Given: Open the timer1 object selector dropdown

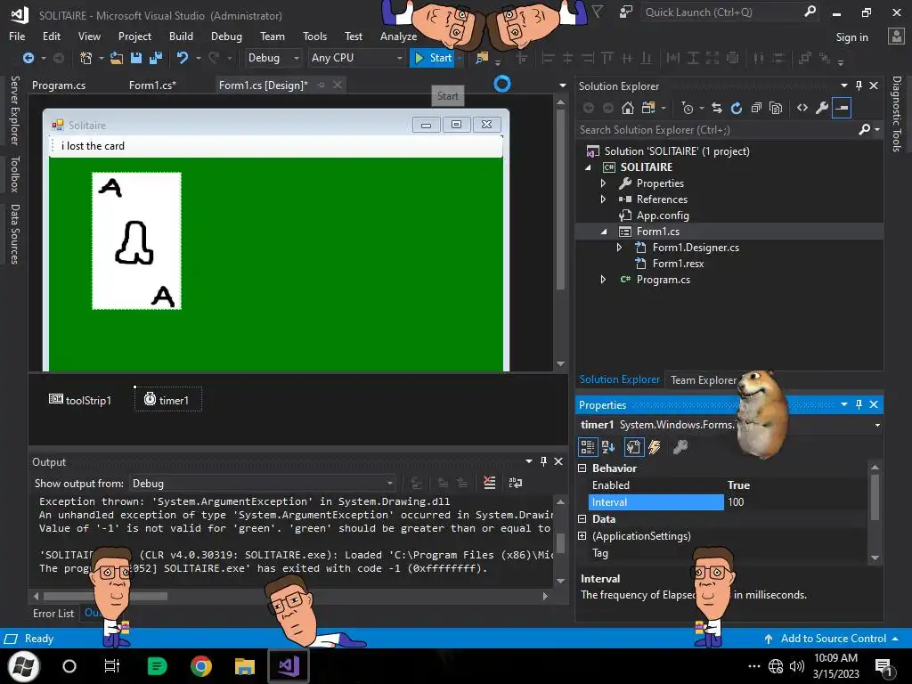Looking at the screenshot, I should (x=877, y=425).
